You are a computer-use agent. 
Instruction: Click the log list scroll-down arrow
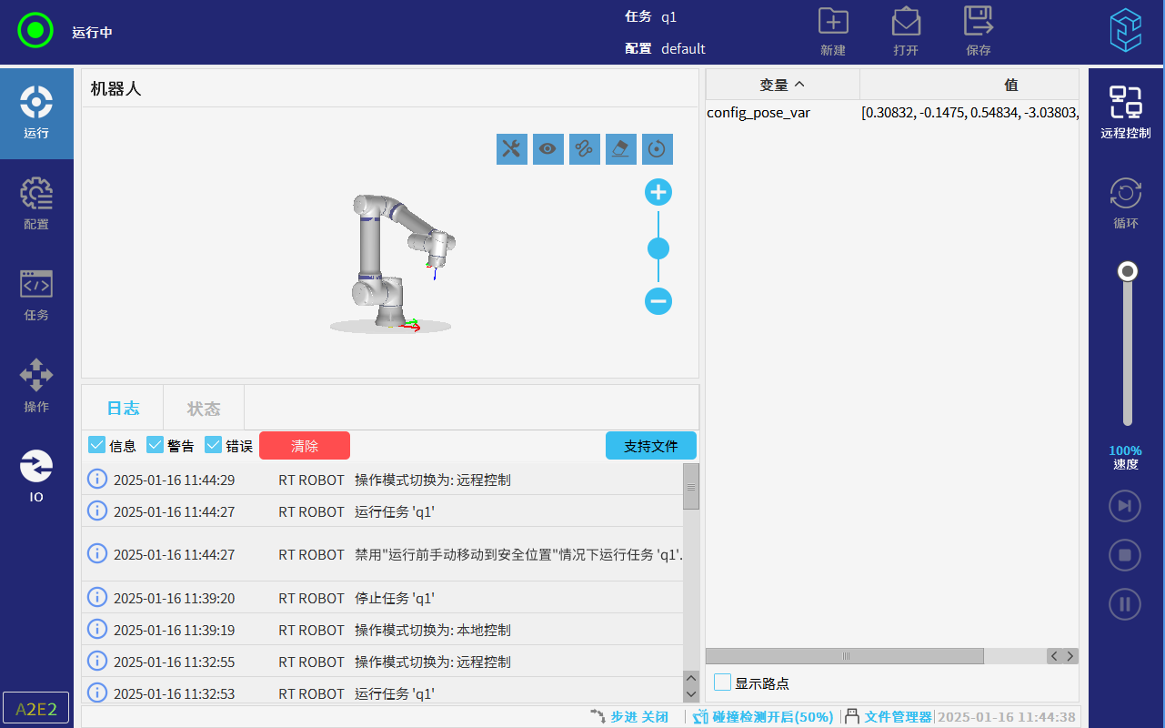tap(691, 693)
